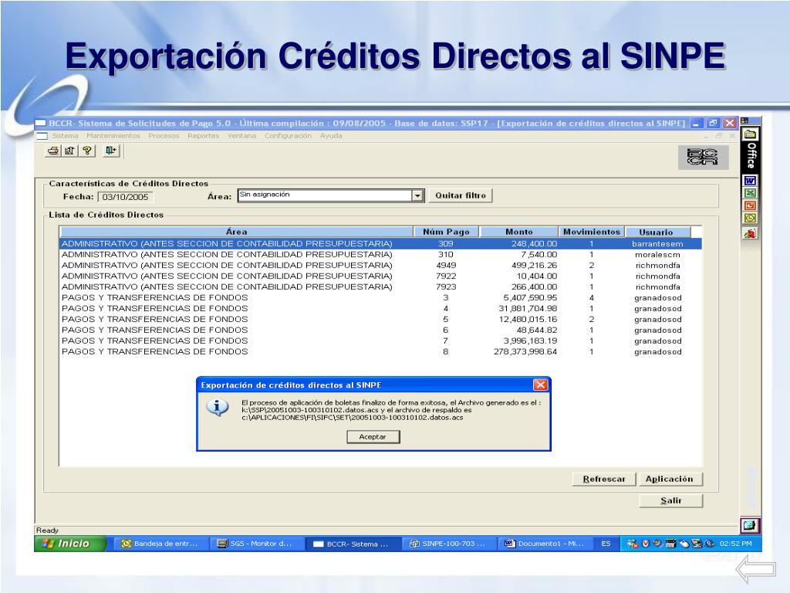Click the icon at bottom of the Office bar
Image resolution: width=790 pixels, height=593 pixels.
[750, 525]
